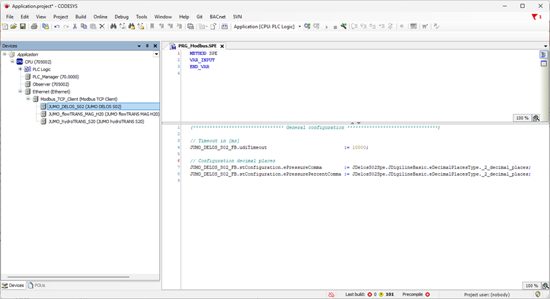
Task: Click the Toggle Bookmark toolbar icon
Action: pyautogui.click(x=152, y=27)
